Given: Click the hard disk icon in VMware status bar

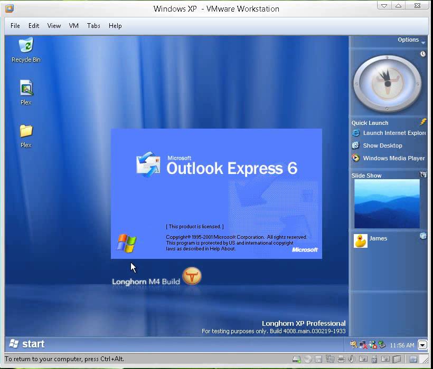Looking at the screenshot, I should coord(297,359).
